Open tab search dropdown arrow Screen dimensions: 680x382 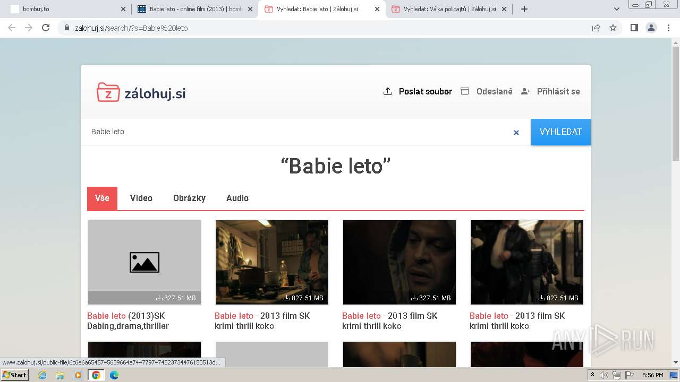617,9
